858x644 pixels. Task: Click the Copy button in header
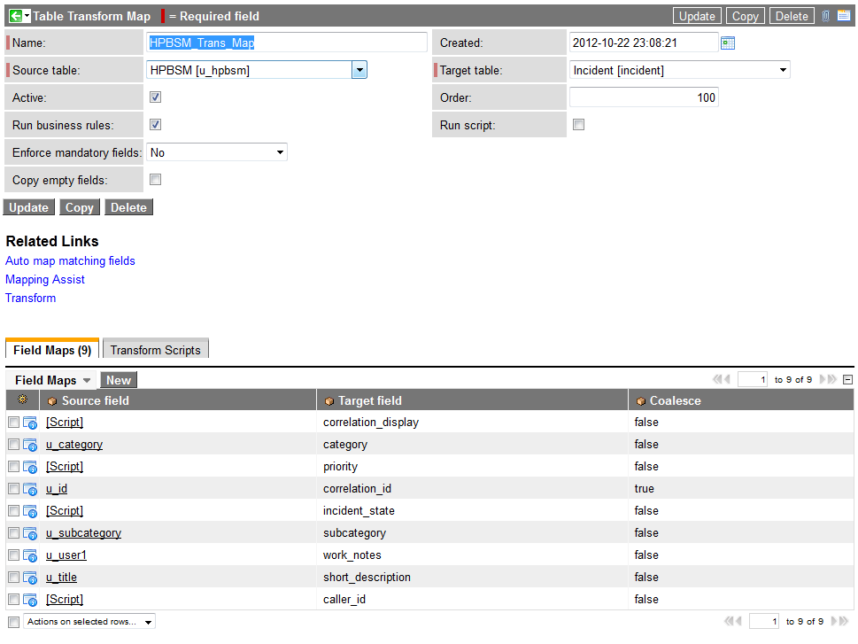[x=746, y=16]
